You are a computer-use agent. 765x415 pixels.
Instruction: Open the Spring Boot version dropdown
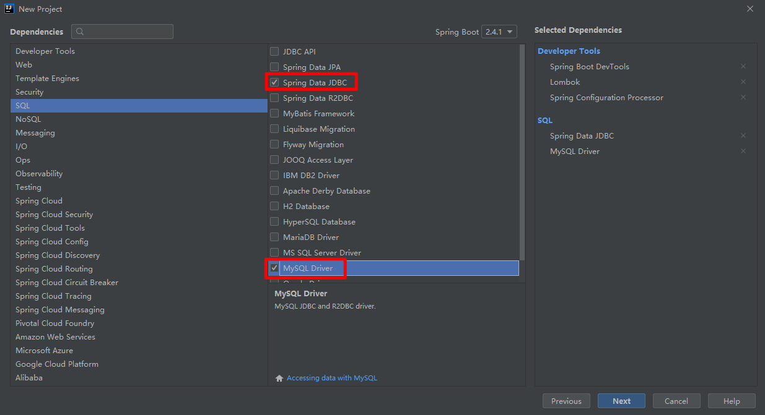[499, 32]
